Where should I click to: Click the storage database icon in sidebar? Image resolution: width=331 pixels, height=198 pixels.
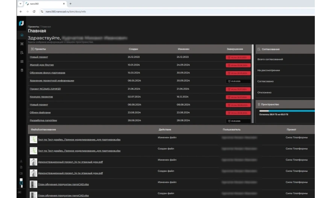[21, 70]
